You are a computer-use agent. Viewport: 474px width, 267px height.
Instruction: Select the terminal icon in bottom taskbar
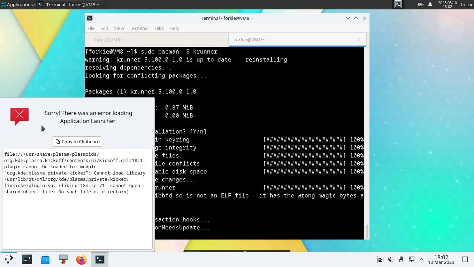click(x=100, y=259)
